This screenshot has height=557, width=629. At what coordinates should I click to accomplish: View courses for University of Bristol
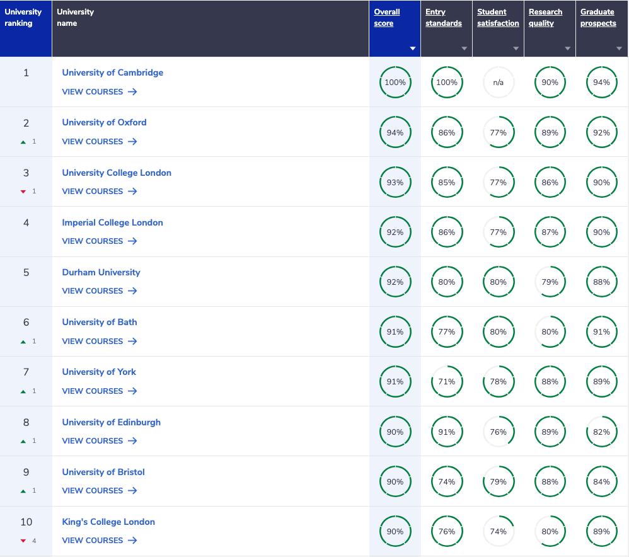click(100, 490)
